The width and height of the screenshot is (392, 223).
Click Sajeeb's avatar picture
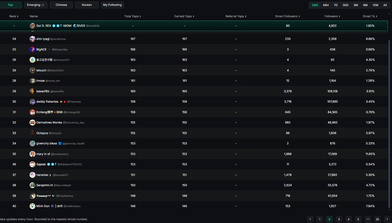[x=32, y=164]
